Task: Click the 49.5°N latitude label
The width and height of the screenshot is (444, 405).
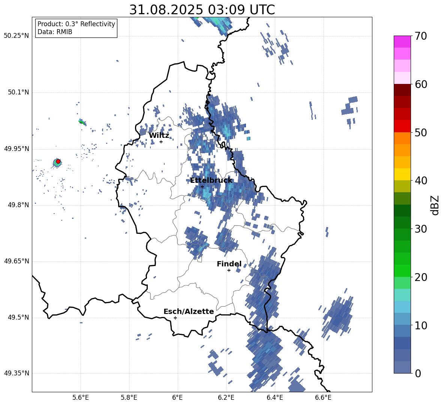Action: click(x=18, y=317)
